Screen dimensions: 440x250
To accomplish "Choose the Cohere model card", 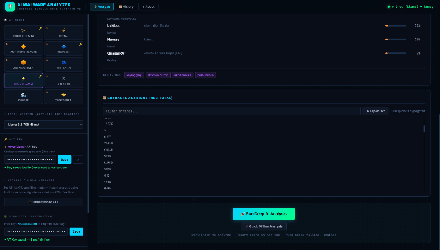I will 24,97.
